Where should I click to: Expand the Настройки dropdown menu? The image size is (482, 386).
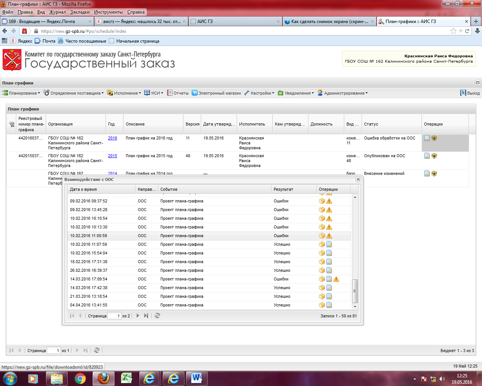pyautogui.click(x=259, y=93)
